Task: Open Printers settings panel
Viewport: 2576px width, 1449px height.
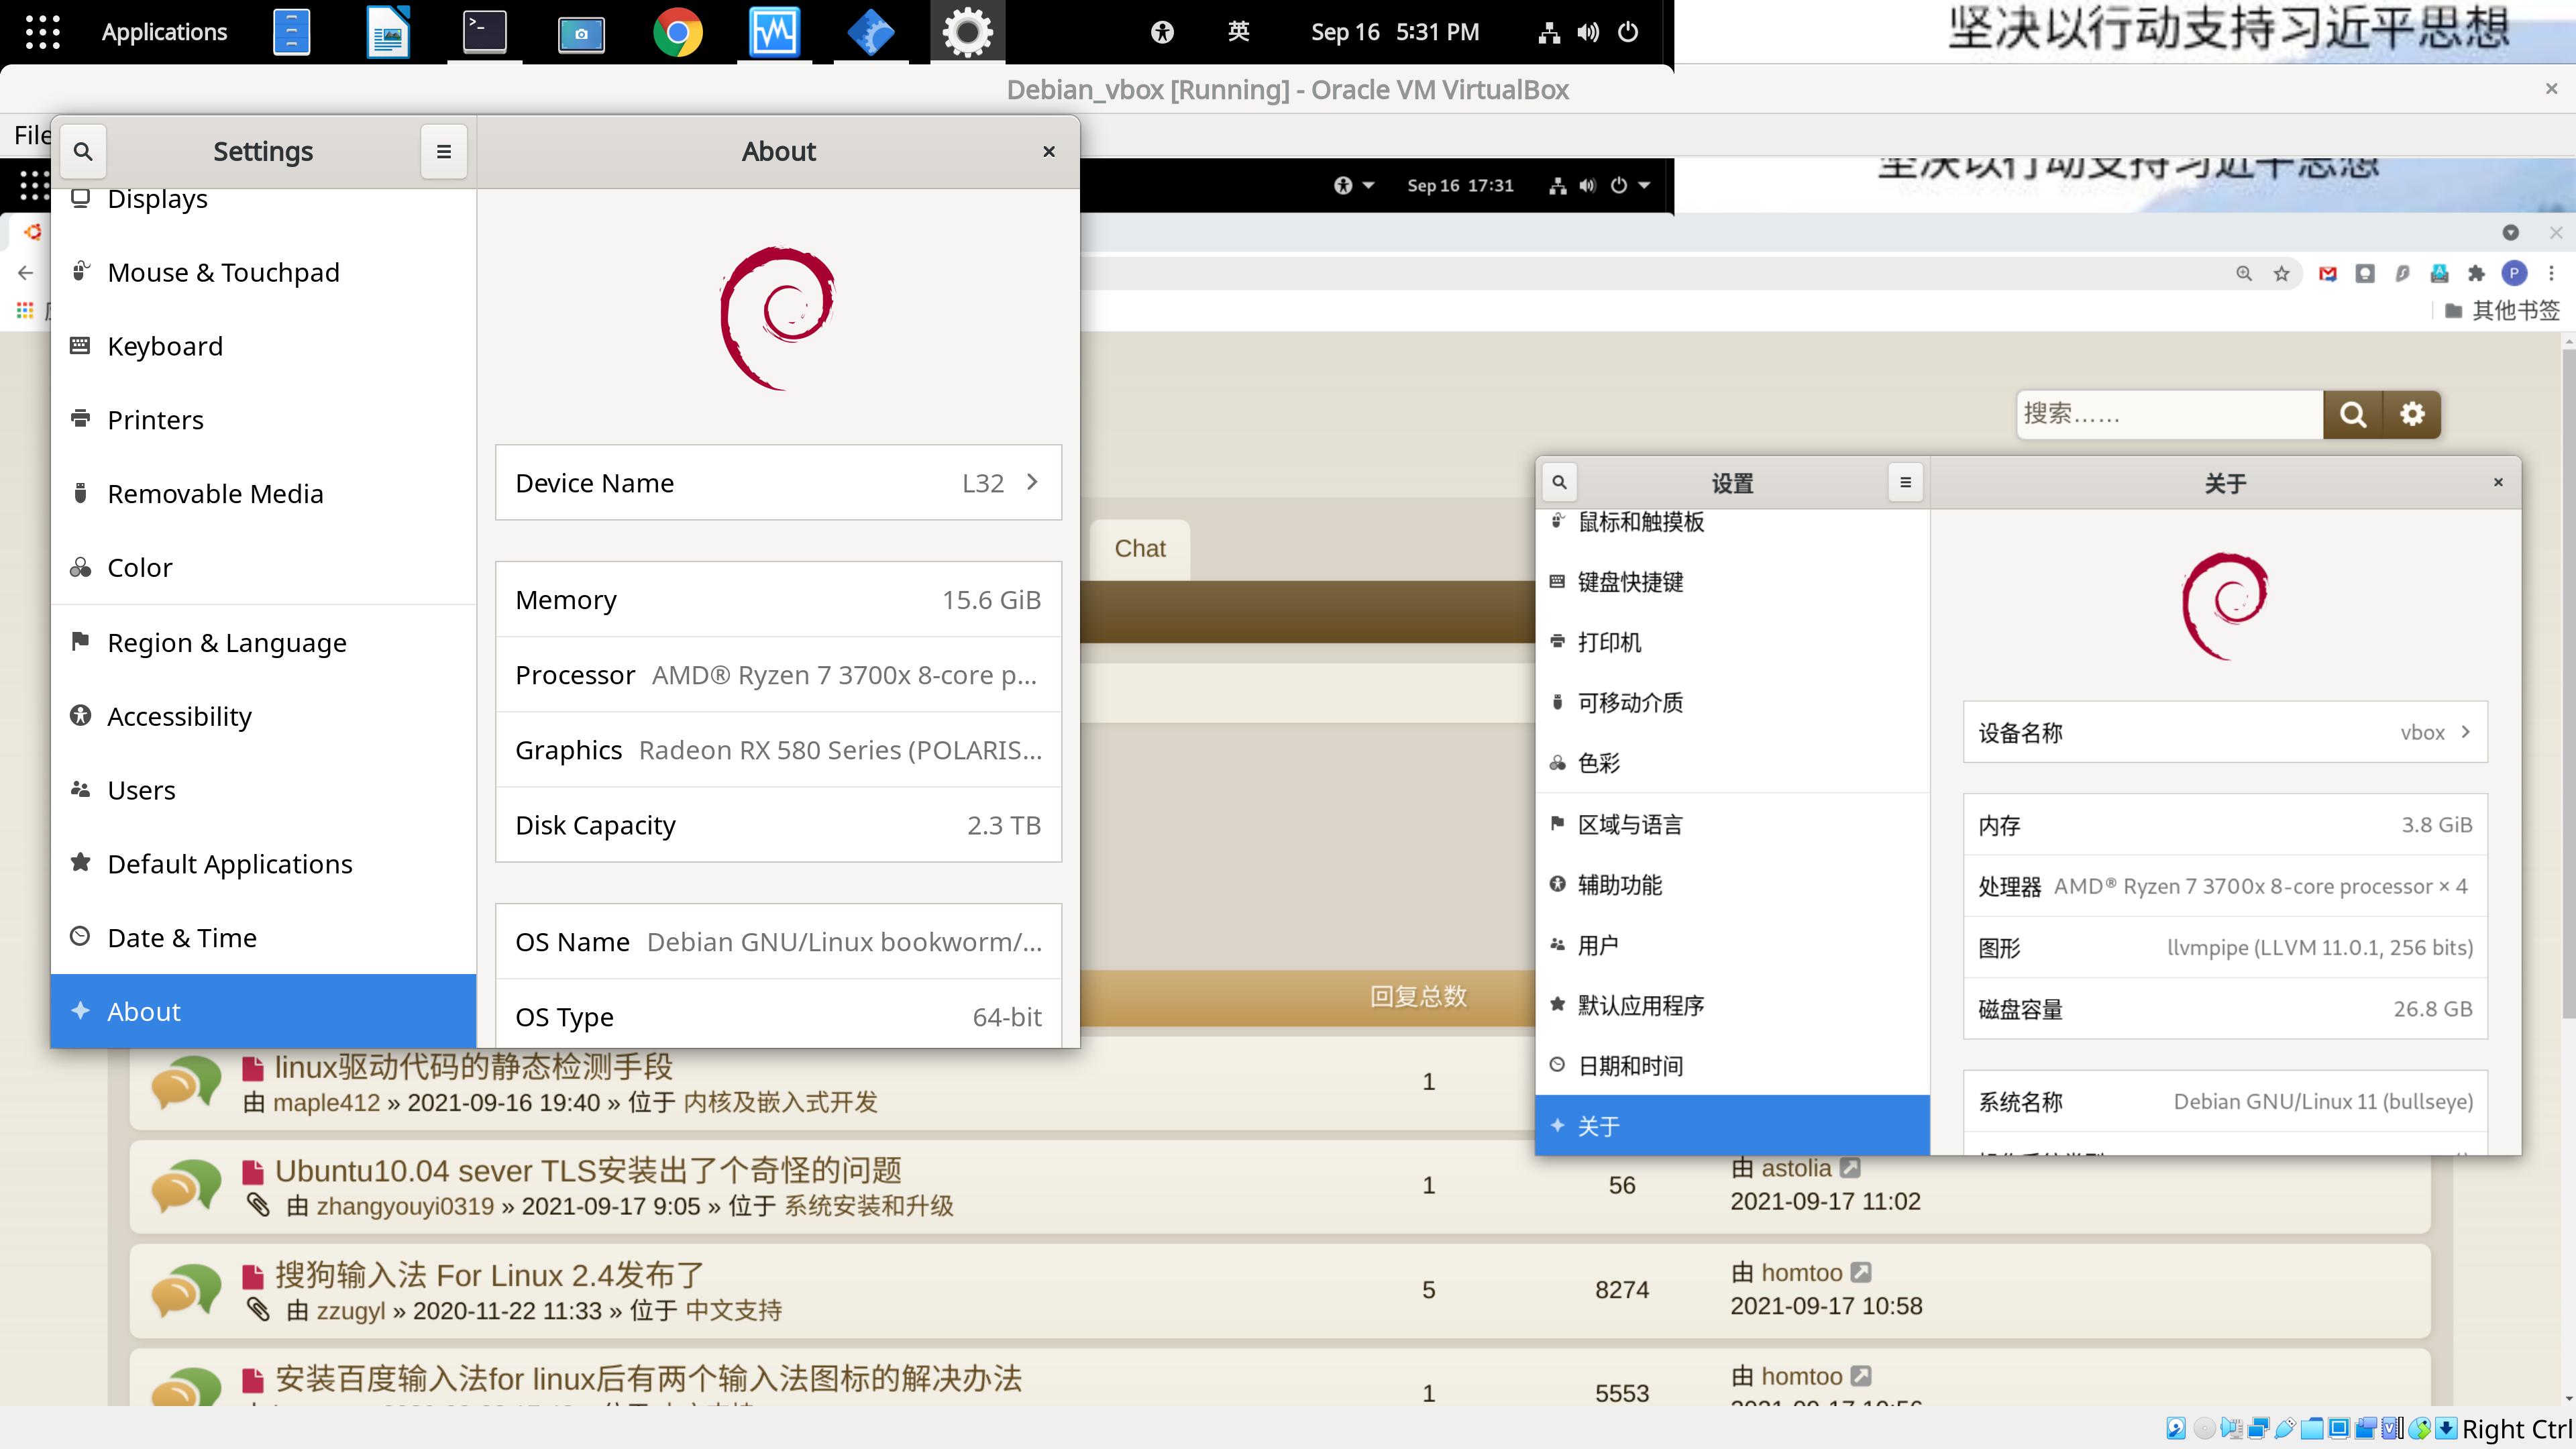Action: [263, 420]
